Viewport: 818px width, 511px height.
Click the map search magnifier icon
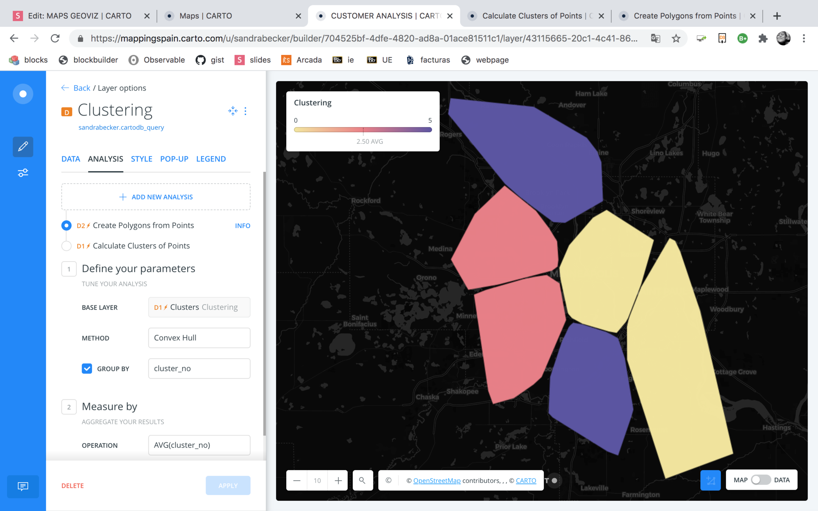click(x=362, y=480)
